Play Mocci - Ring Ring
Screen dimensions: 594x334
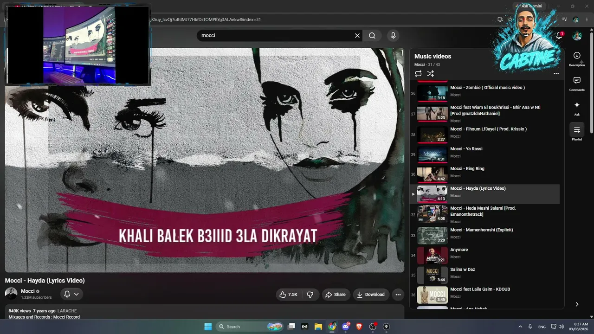[484, 173]
